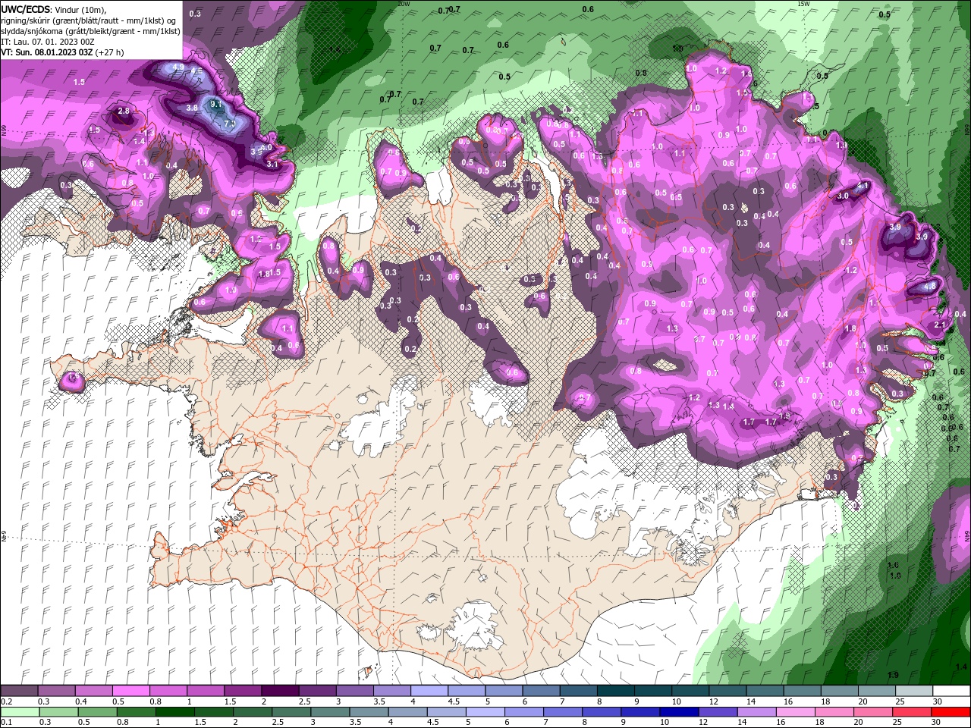This screenshot has height=728, width=971.
Task: Click the 4.9 value in the northwest snow band
Action: tap(179, 67)
